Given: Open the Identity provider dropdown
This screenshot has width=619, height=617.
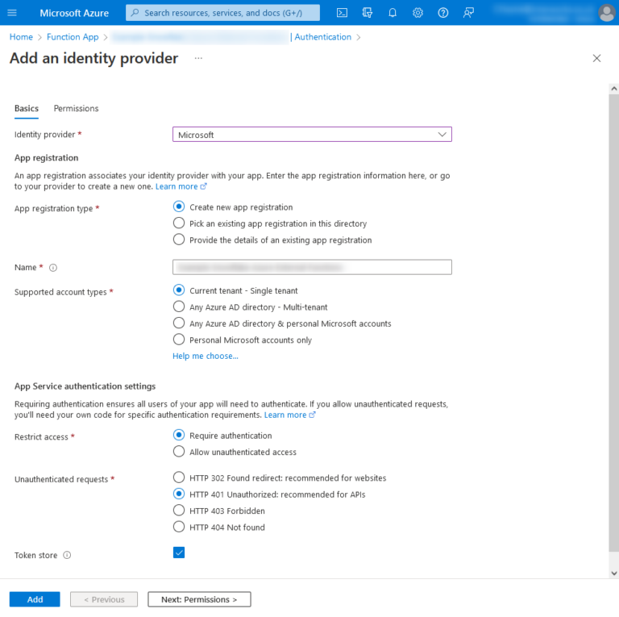Looking at the screenshot, I should point(312,135).
